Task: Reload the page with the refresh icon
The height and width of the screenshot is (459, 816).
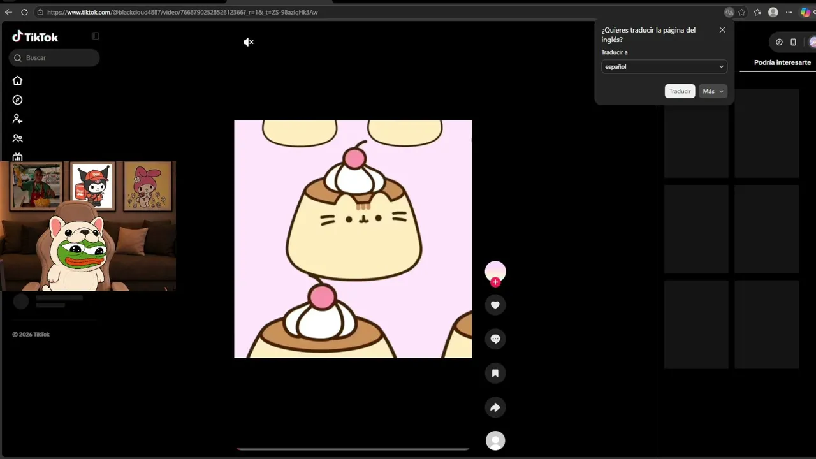Action: [24, 12]
